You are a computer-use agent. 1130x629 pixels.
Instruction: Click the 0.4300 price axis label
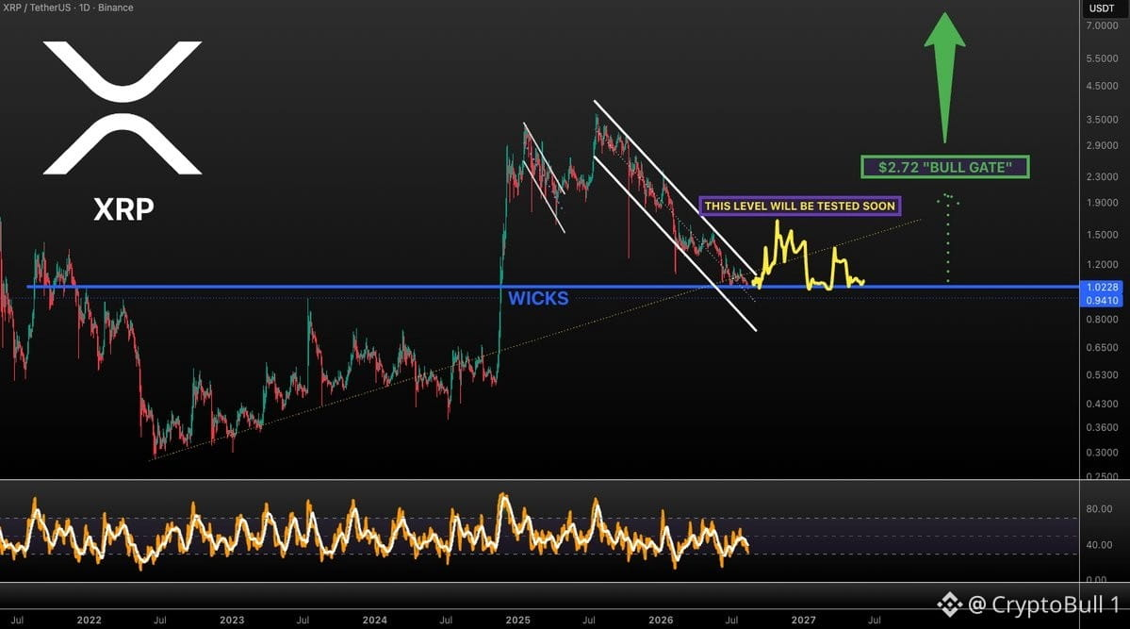[x=1102, y=404]
